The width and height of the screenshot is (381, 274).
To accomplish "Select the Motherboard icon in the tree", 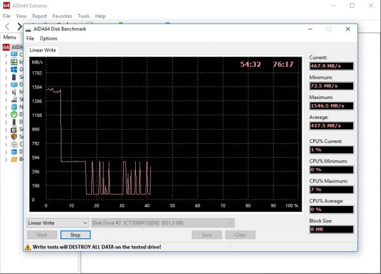I will click(14, 62).
